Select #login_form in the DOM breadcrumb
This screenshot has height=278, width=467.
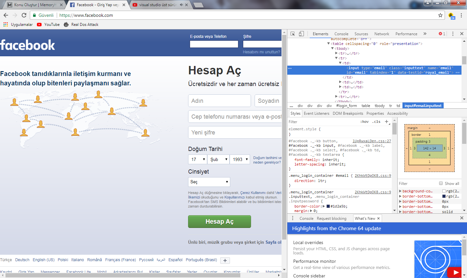(346, 106)
